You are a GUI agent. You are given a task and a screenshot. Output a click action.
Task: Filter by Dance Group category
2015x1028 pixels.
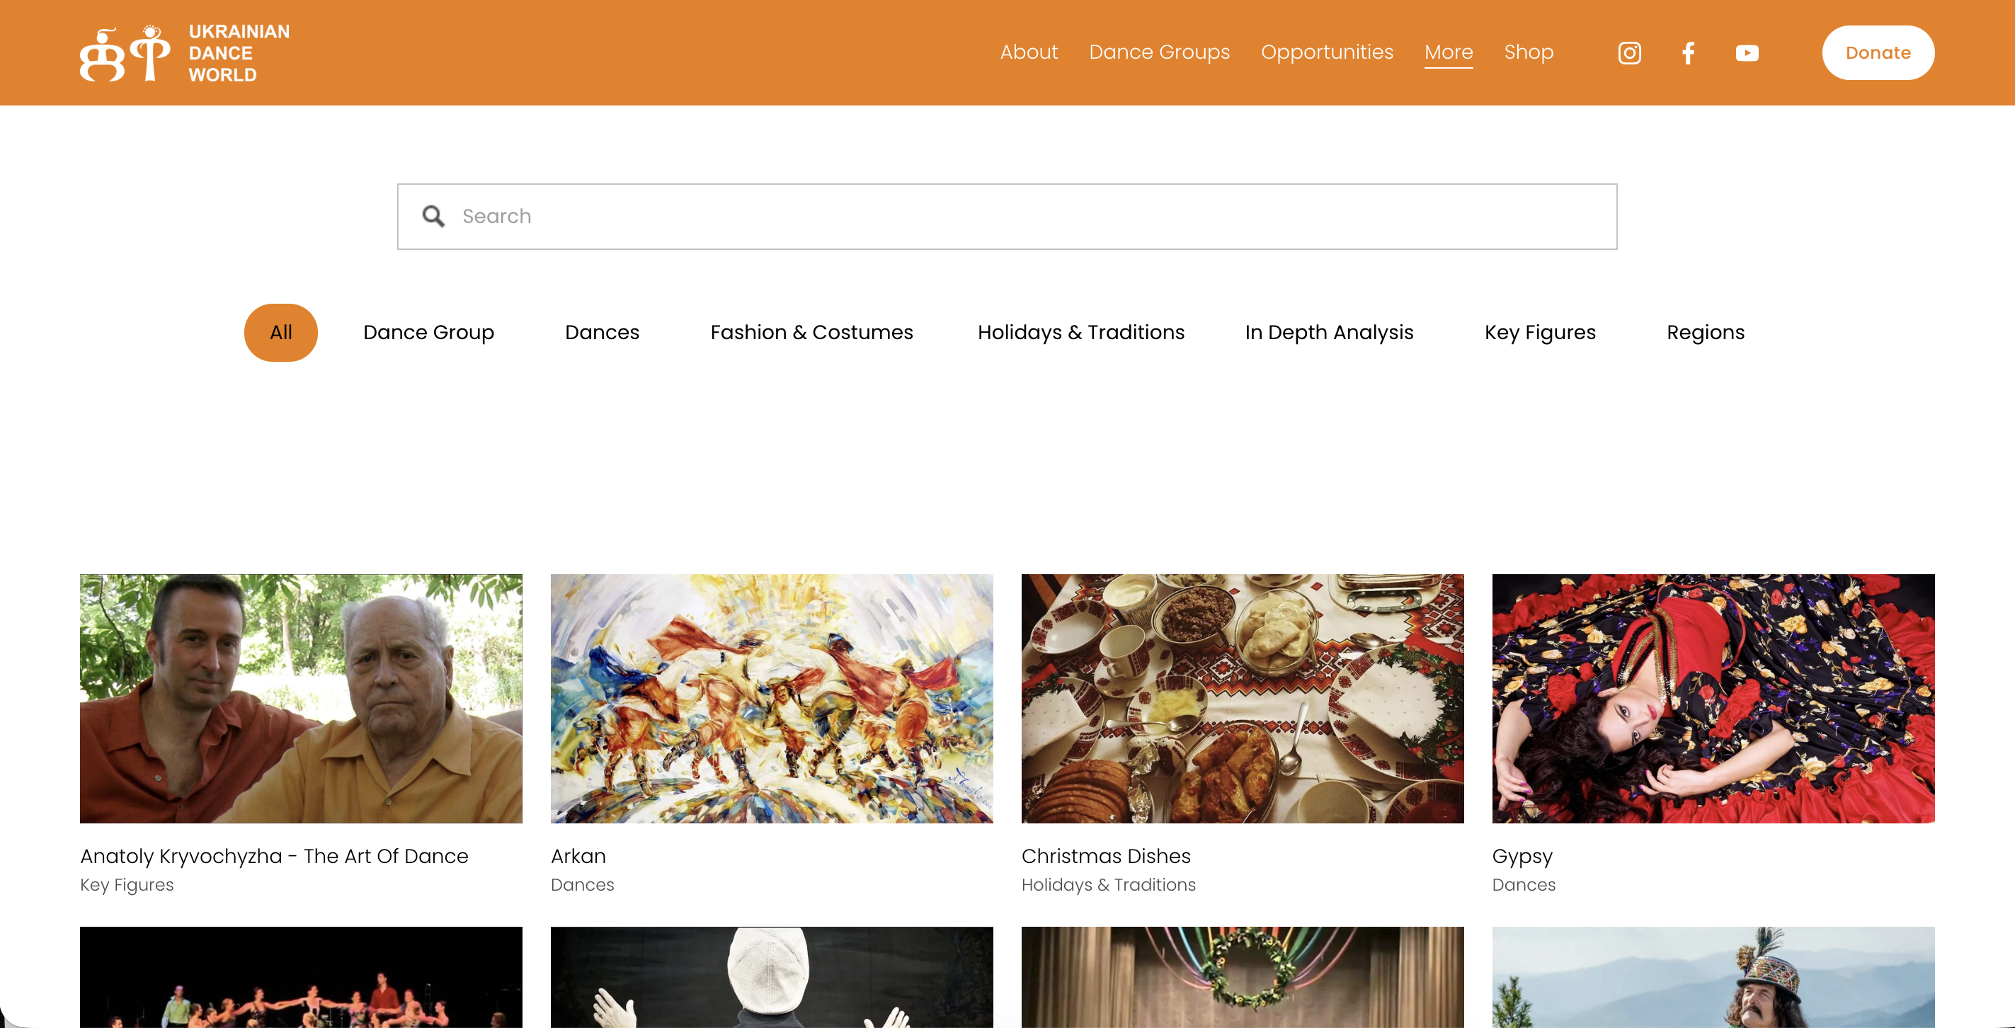[x=428, y=333]
